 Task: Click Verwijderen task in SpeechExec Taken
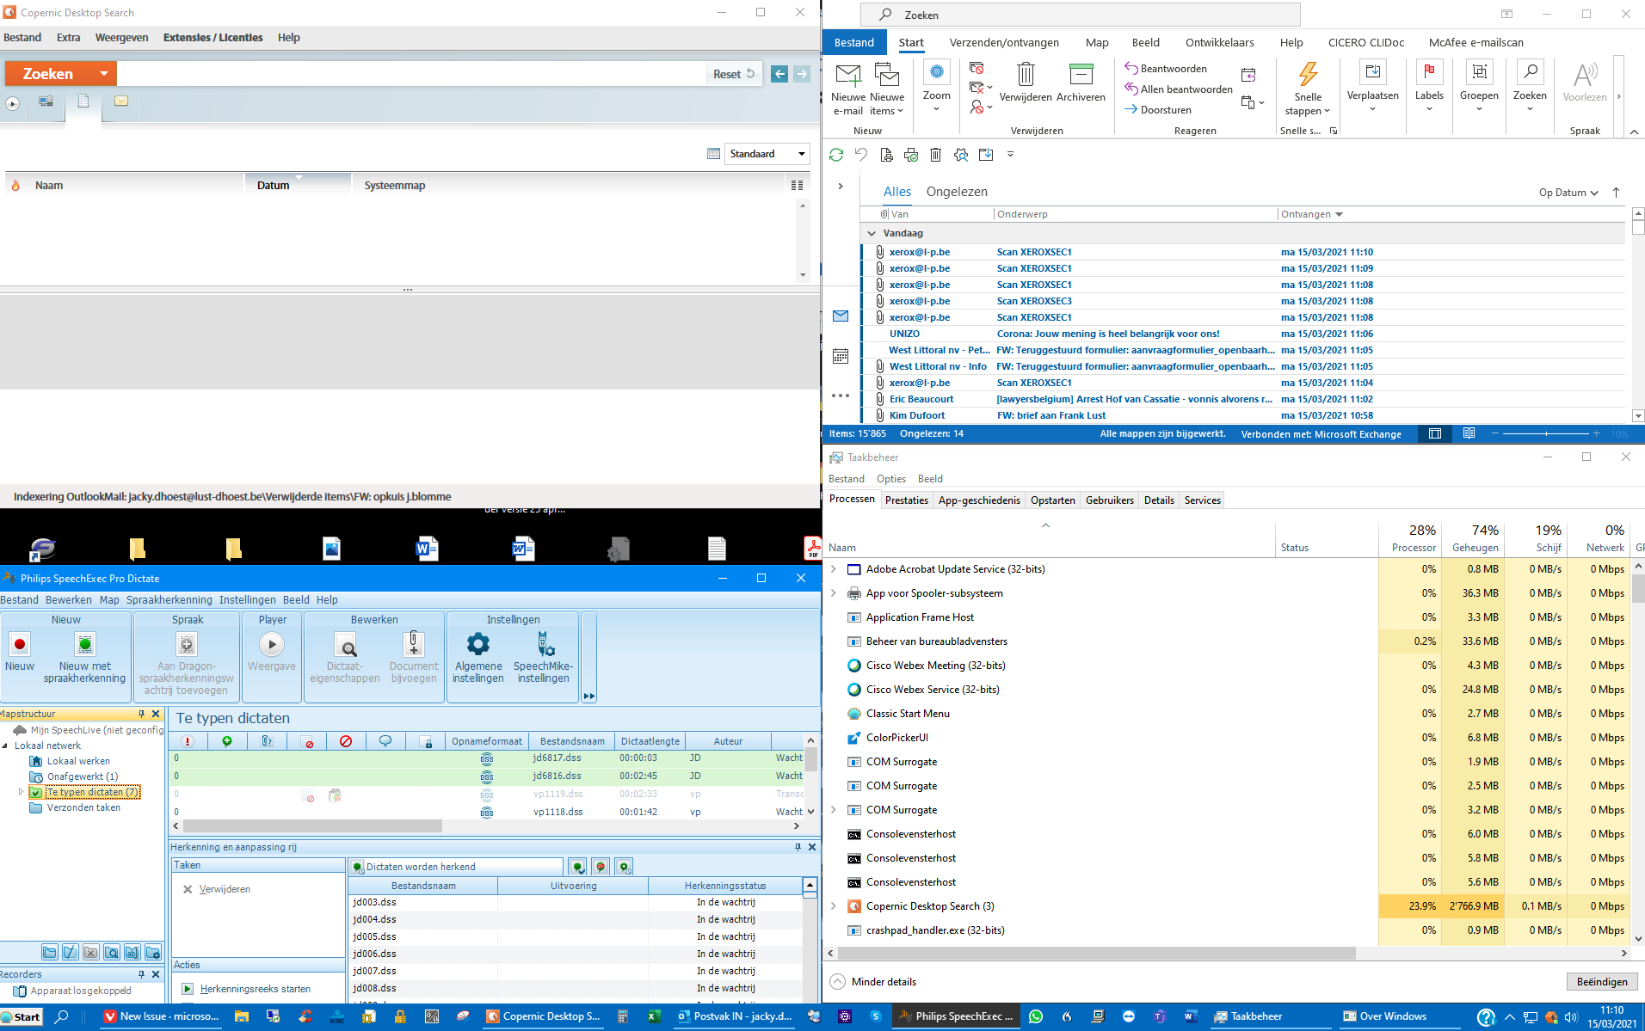tap(225, 889)
